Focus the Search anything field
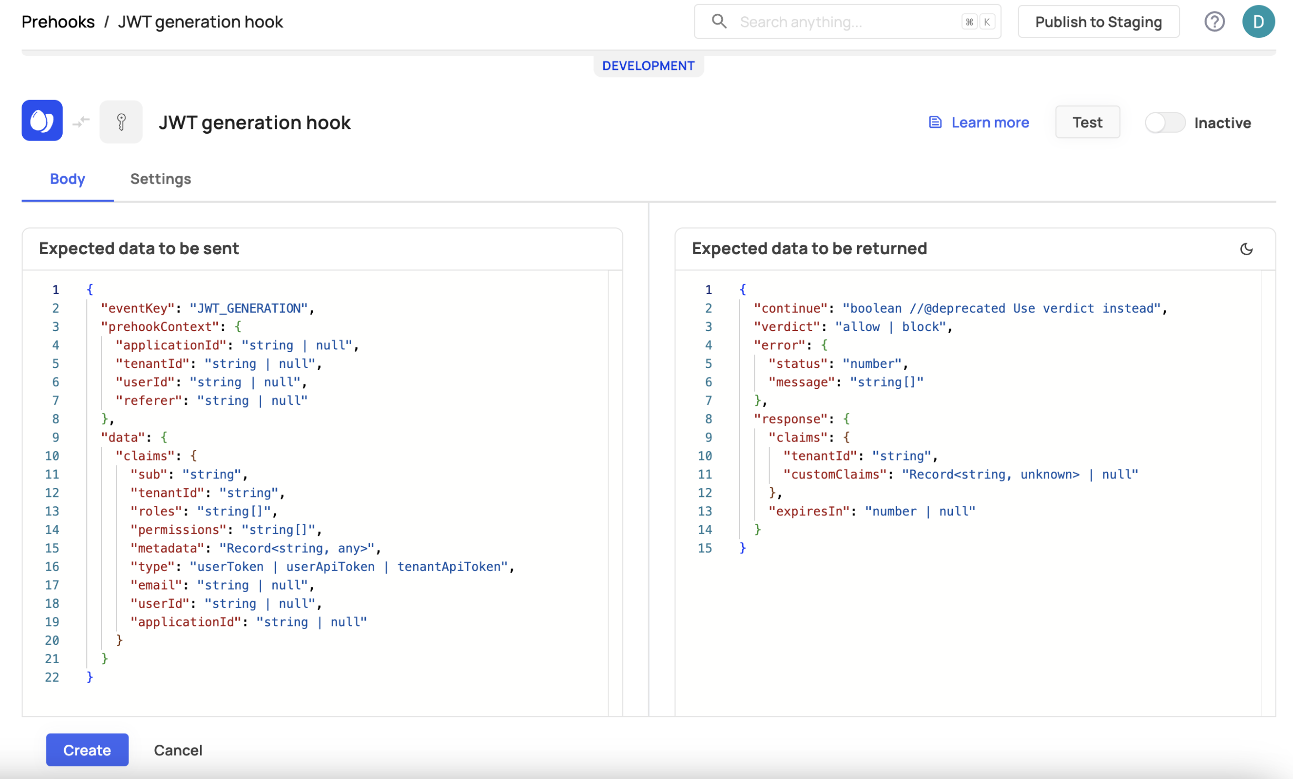Image resolution: width=1293 pixels, height=779 pixels. [842, 22]
